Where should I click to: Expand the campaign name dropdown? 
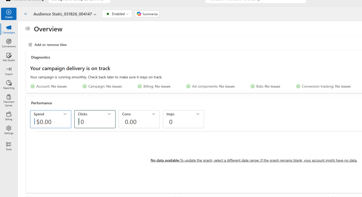pyautogui.click(x=95, y=14)
